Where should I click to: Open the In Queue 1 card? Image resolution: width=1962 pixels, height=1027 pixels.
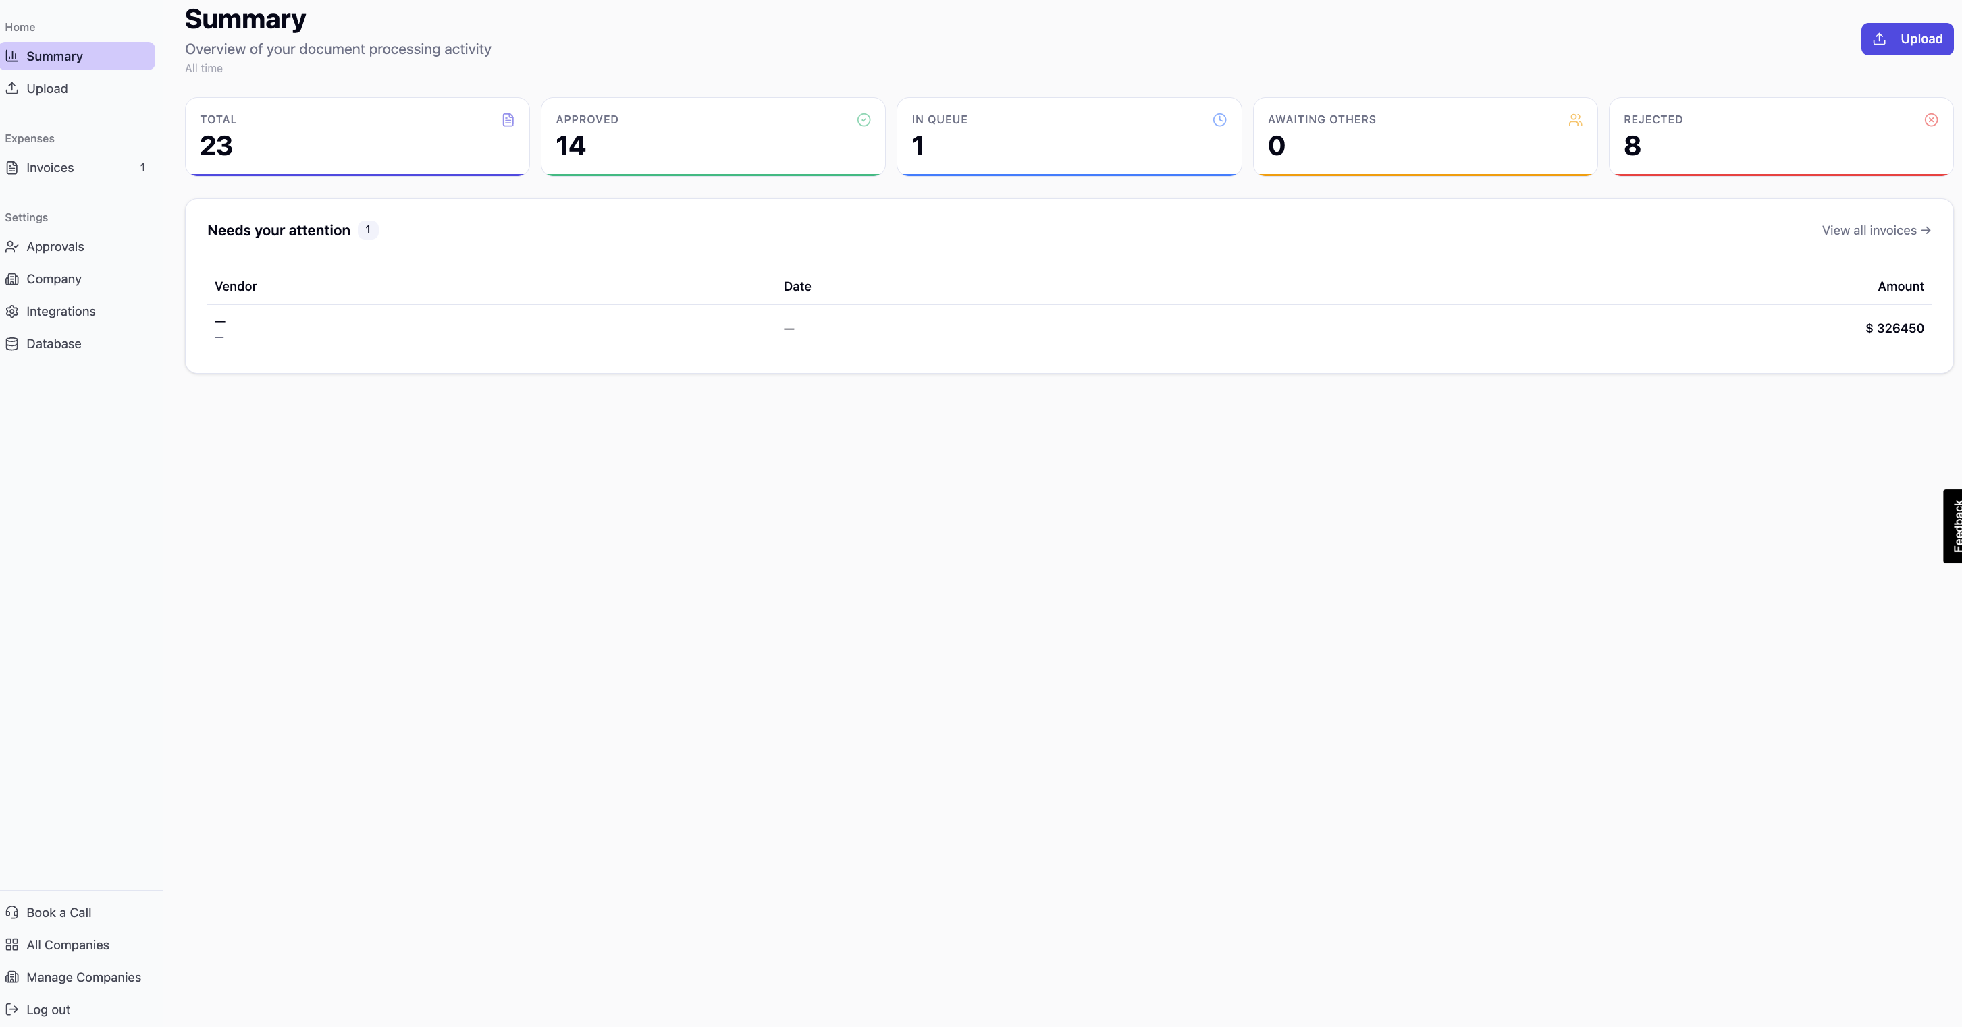1069,137
